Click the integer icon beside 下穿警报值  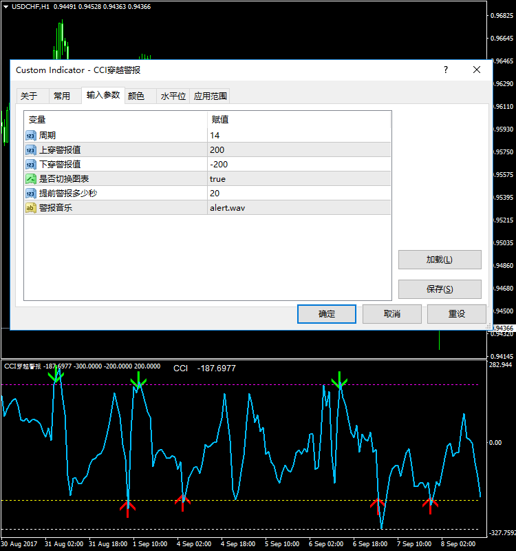coord(30,165)
